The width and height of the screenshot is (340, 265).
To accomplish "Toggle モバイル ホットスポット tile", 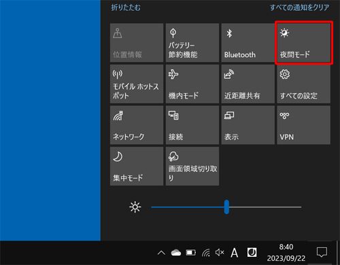I will tap(137, 84).
